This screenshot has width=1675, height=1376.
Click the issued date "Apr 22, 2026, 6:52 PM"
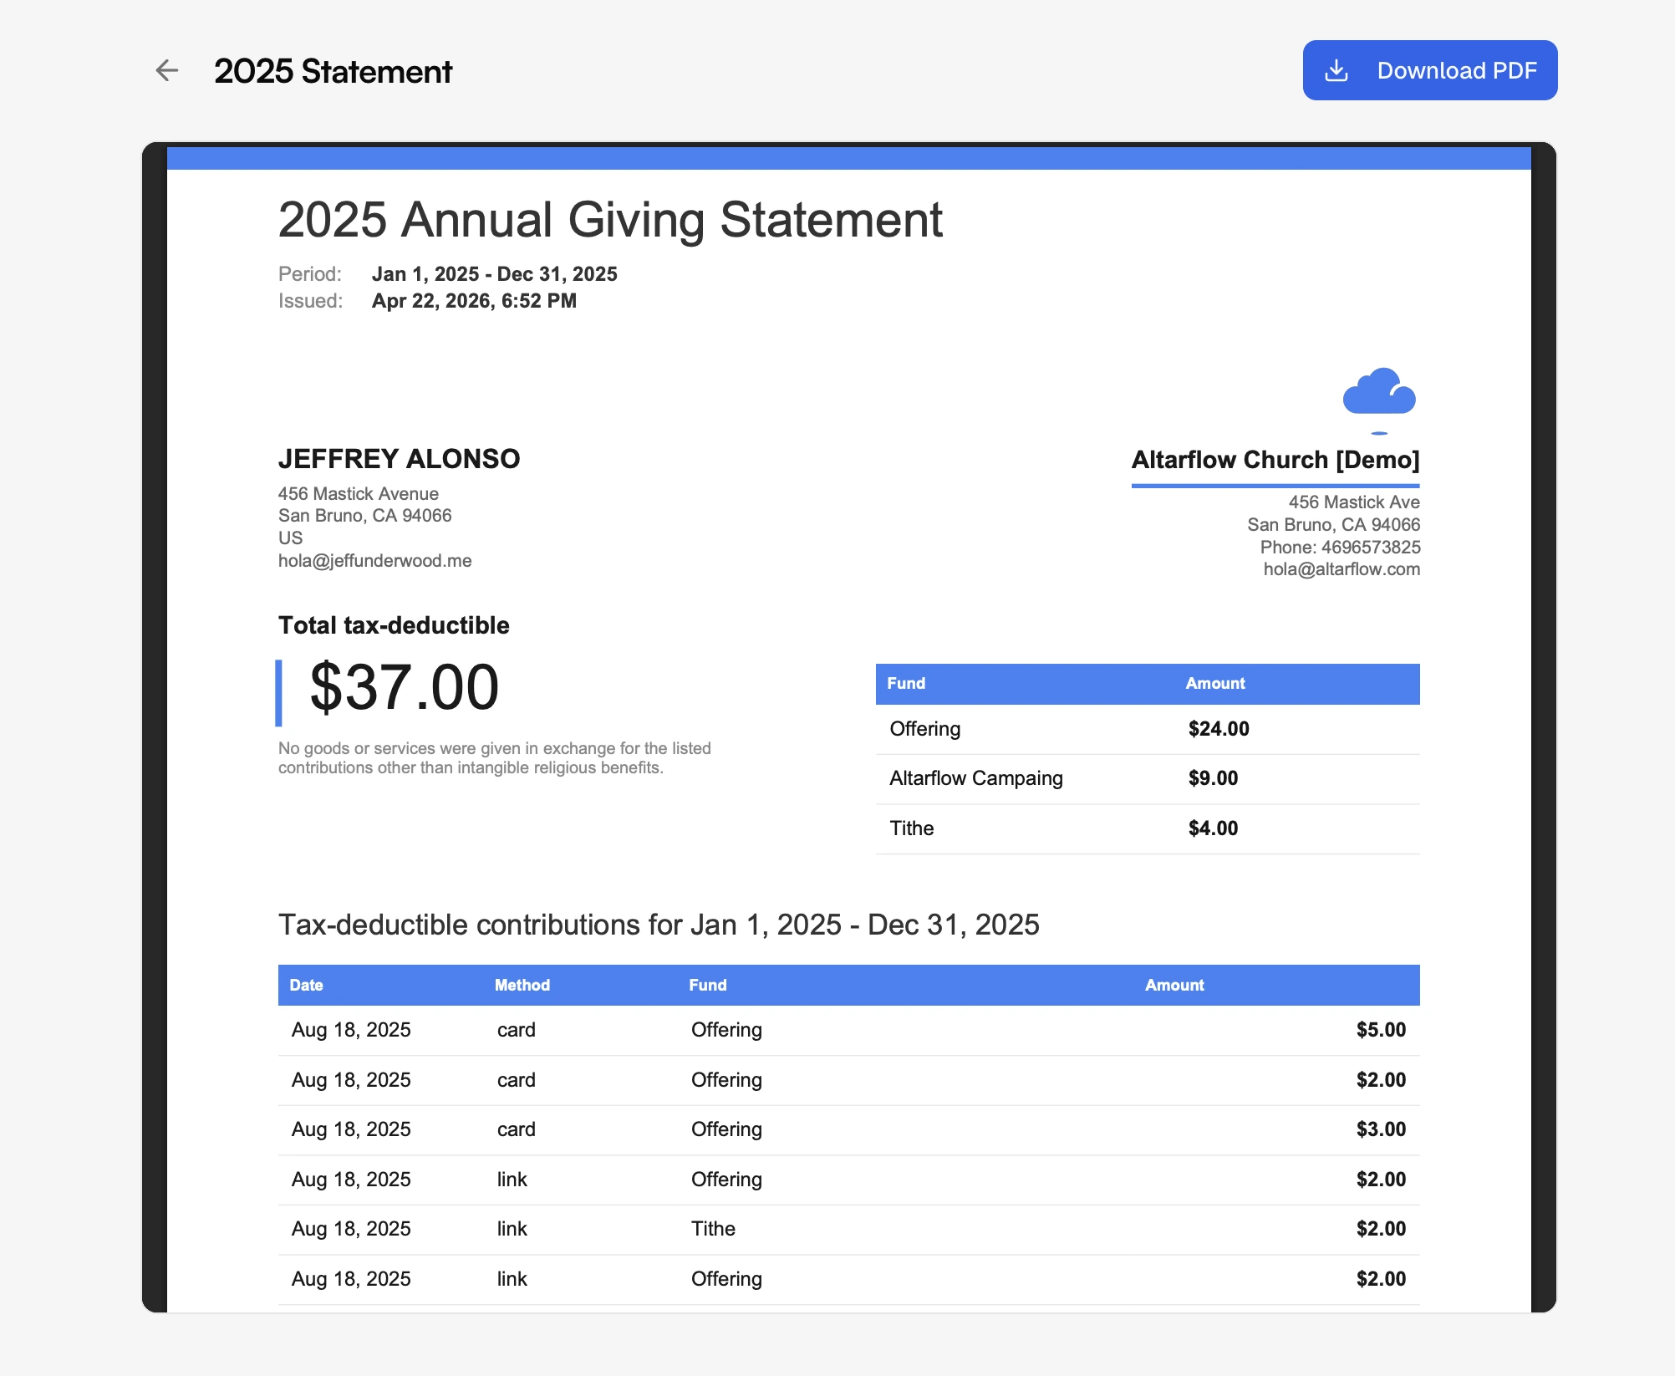pos(474,301)
